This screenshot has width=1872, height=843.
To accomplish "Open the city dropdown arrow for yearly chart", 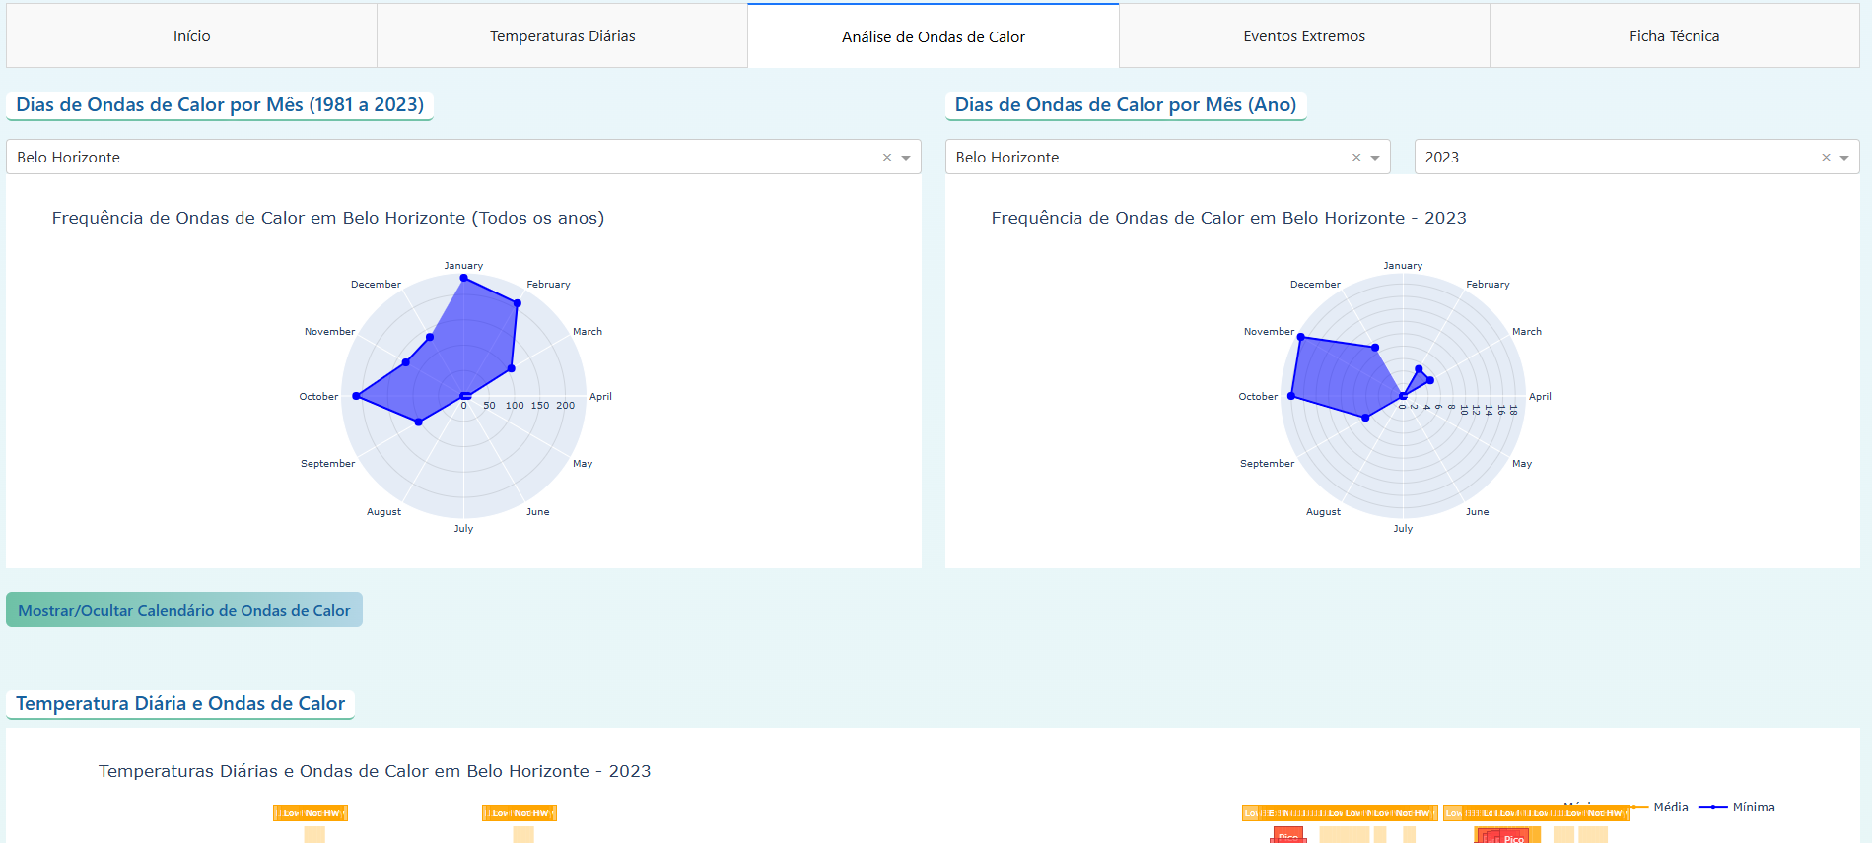I will [x=1375, y=158].
